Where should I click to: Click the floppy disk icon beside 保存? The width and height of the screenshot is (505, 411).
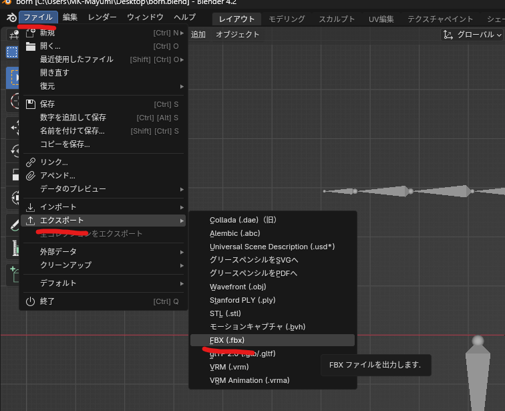(x=30, y=104)
